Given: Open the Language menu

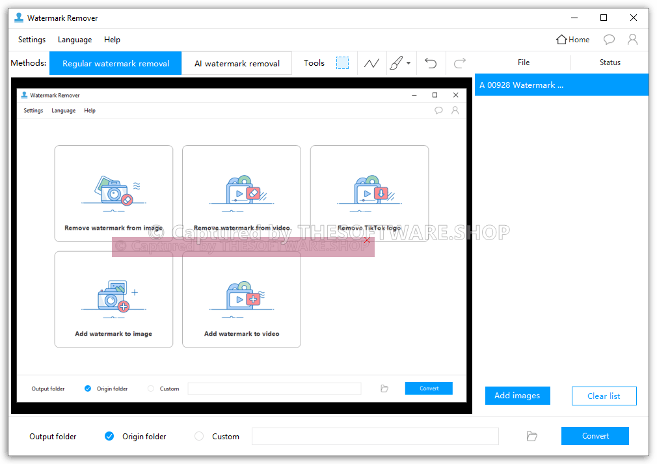Looking at the screenshot, I should (75, 40).
